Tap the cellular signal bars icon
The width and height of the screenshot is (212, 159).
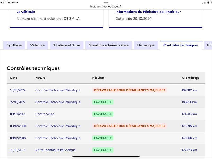204,3
